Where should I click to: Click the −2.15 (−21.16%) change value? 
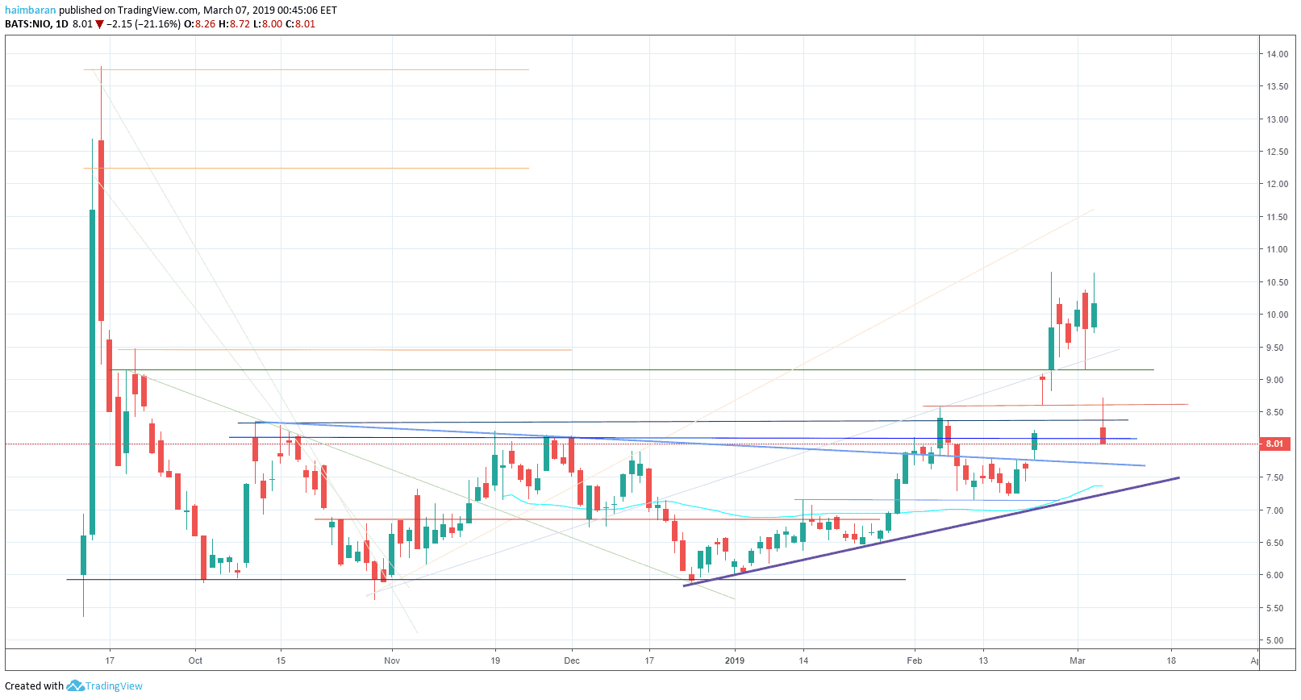point(144,24)
